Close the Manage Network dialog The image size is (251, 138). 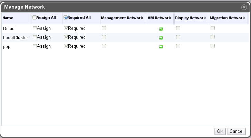244,7
